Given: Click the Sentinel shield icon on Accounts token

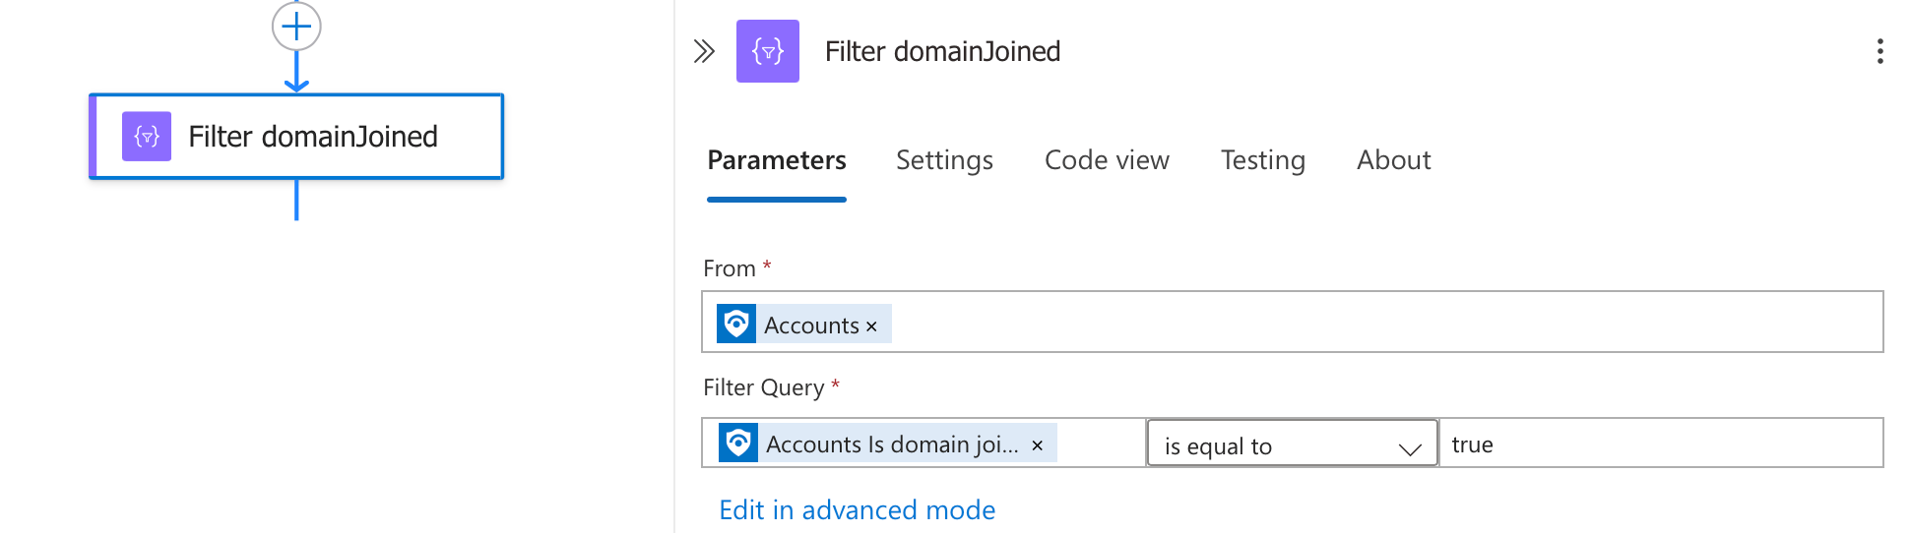Looking at the screenshot, I should coord(736,324).
